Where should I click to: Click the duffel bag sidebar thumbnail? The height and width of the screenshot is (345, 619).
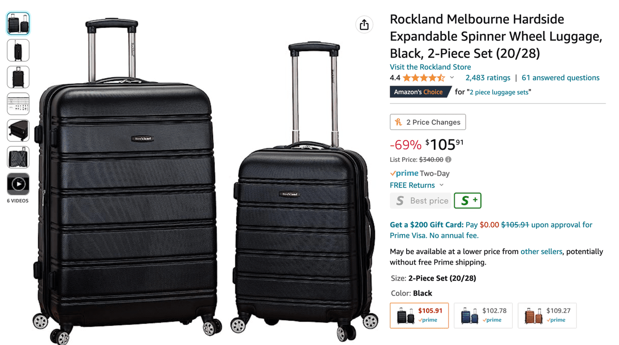[18, 130]
